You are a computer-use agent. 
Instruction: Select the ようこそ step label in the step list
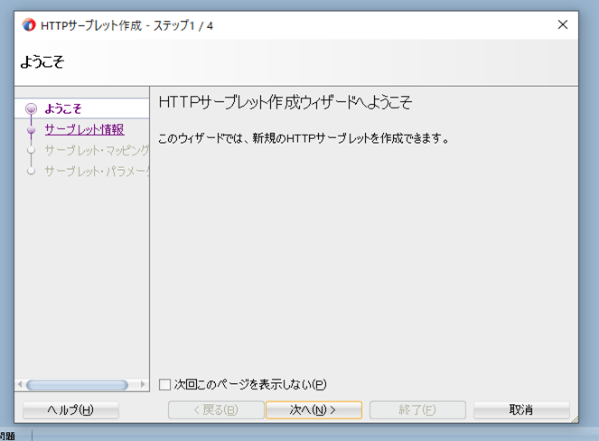pos(63,109)
